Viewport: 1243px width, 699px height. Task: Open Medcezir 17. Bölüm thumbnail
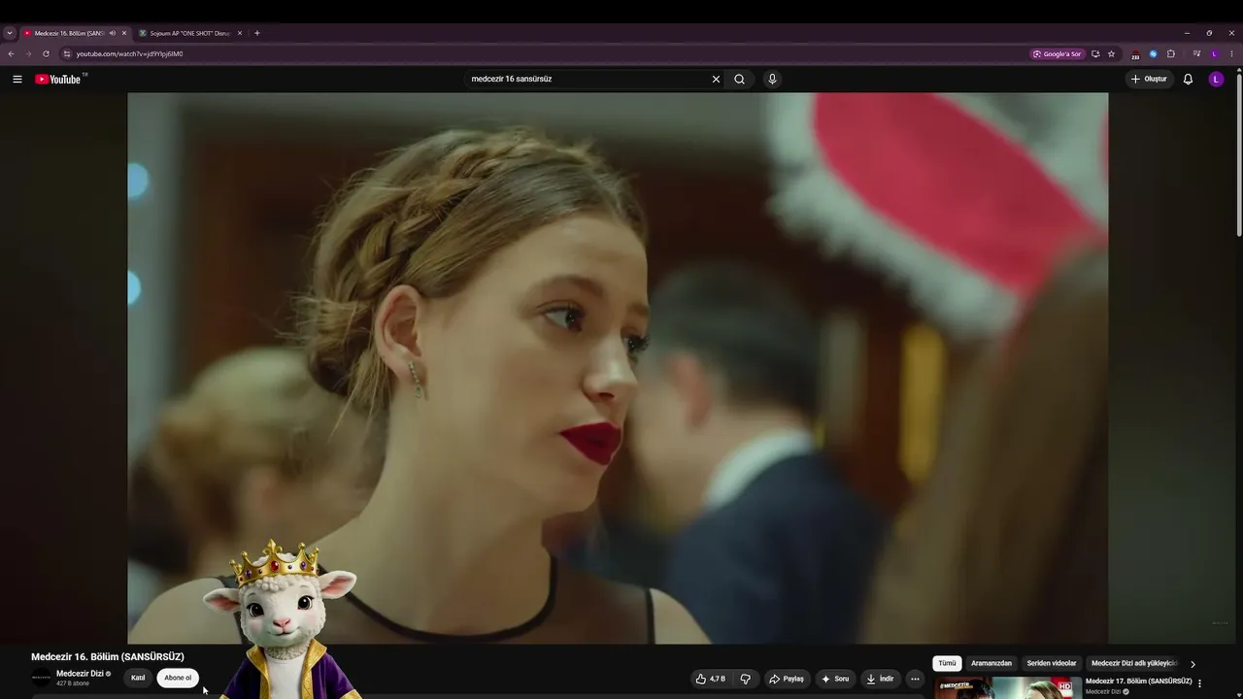click(1008, 688)
